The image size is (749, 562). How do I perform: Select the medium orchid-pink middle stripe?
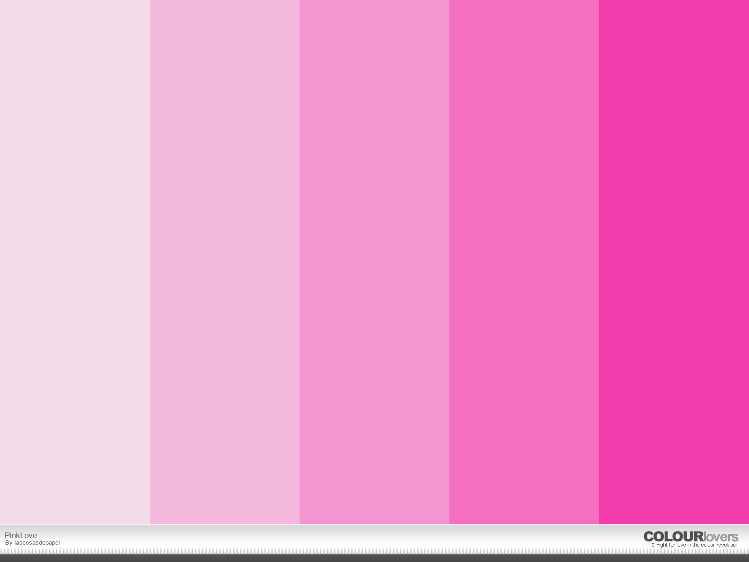(374, 262)
